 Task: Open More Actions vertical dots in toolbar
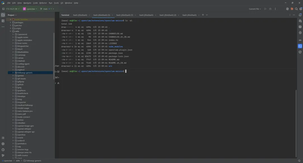275,9
